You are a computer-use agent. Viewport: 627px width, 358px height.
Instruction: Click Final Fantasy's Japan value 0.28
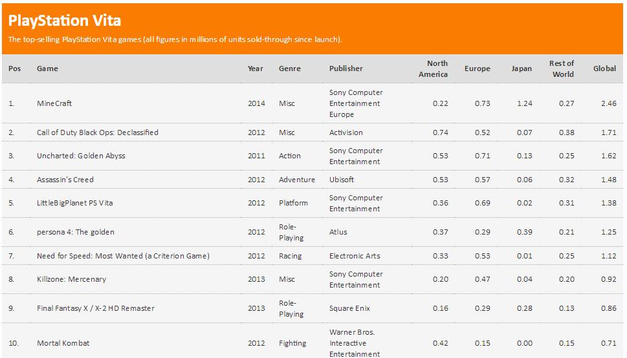click(x=525, y=308)
